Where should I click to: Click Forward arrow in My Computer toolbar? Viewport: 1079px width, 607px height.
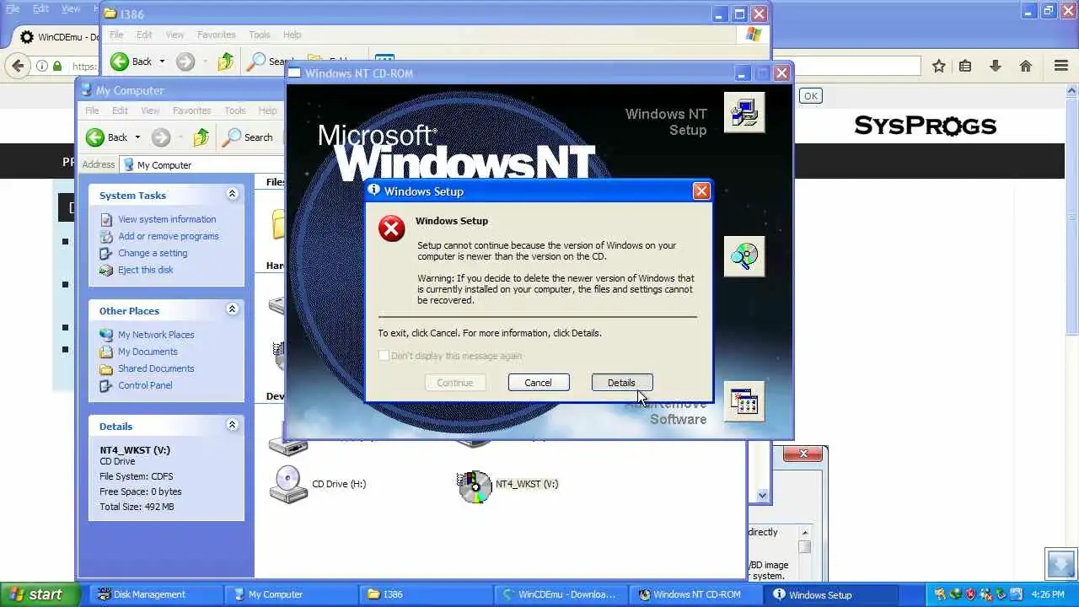click(161, 137)
